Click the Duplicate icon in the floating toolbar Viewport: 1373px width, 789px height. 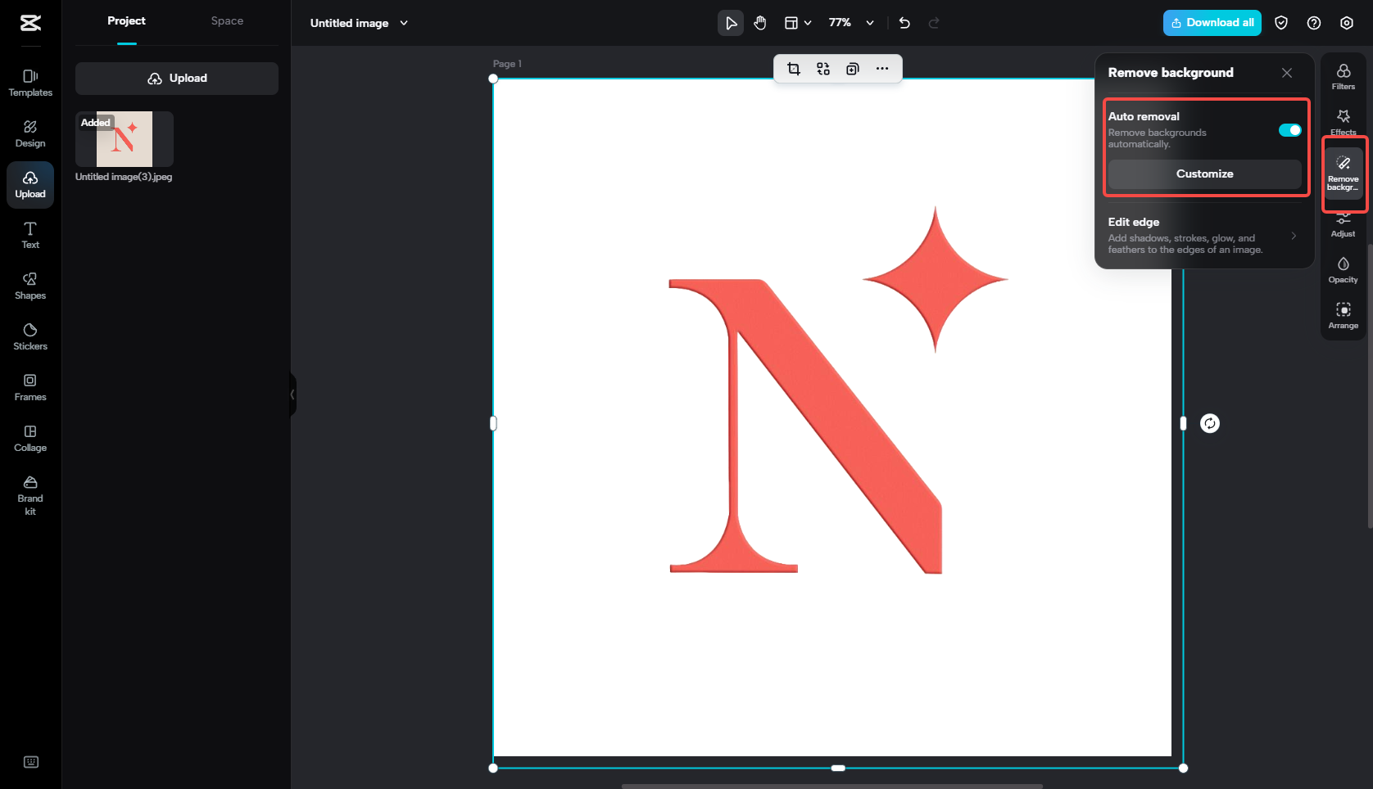(x=853, y=69)
